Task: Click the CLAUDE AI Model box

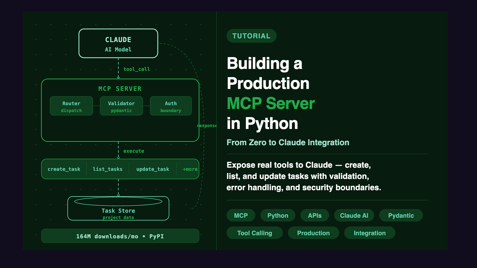Action: 118,43
